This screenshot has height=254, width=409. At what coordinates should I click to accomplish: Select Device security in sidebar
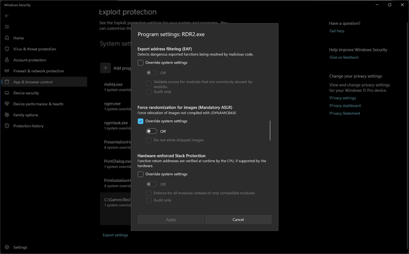(x=26, y=93)
